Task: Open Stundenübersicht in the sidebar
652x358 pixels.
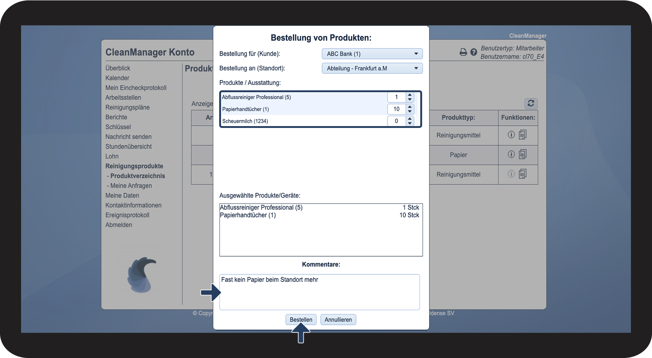Action: [x=128, y=146]
